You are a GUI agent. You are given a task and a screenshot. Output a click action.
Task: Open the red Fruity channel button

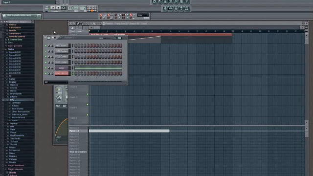pyautogui.click(x=62, y=73)
